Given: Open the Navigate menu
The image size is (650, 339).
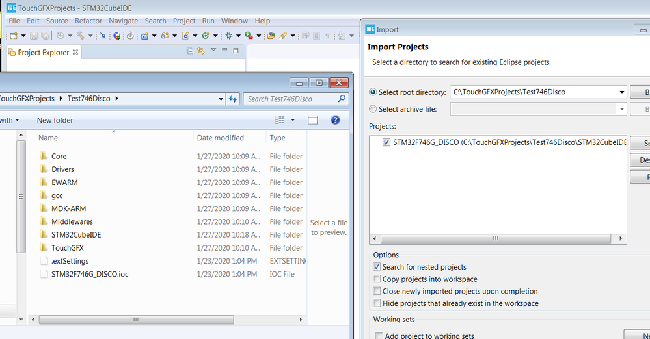Looking at the screenshot, I should (123, 21).
